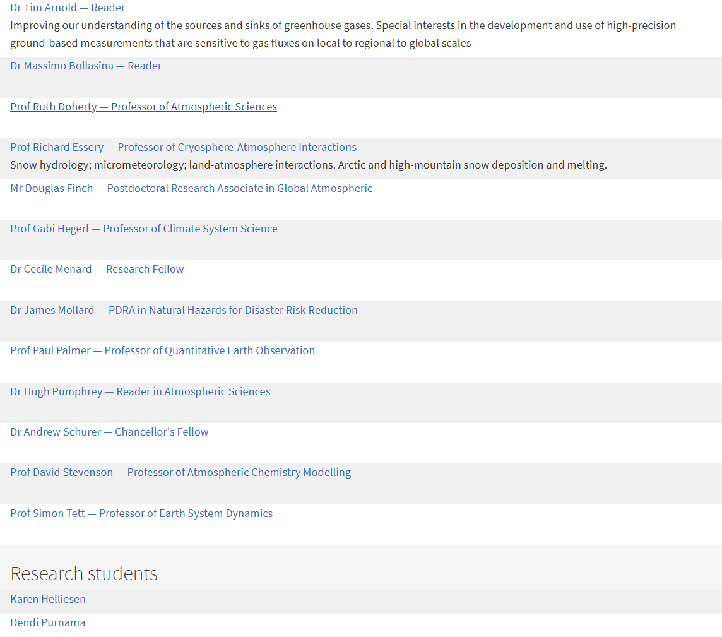Viewport: 722px width, 637px height.
Task: Click the 'Snow hydrology; micrometeorology' description text
Action: point(309,165)
